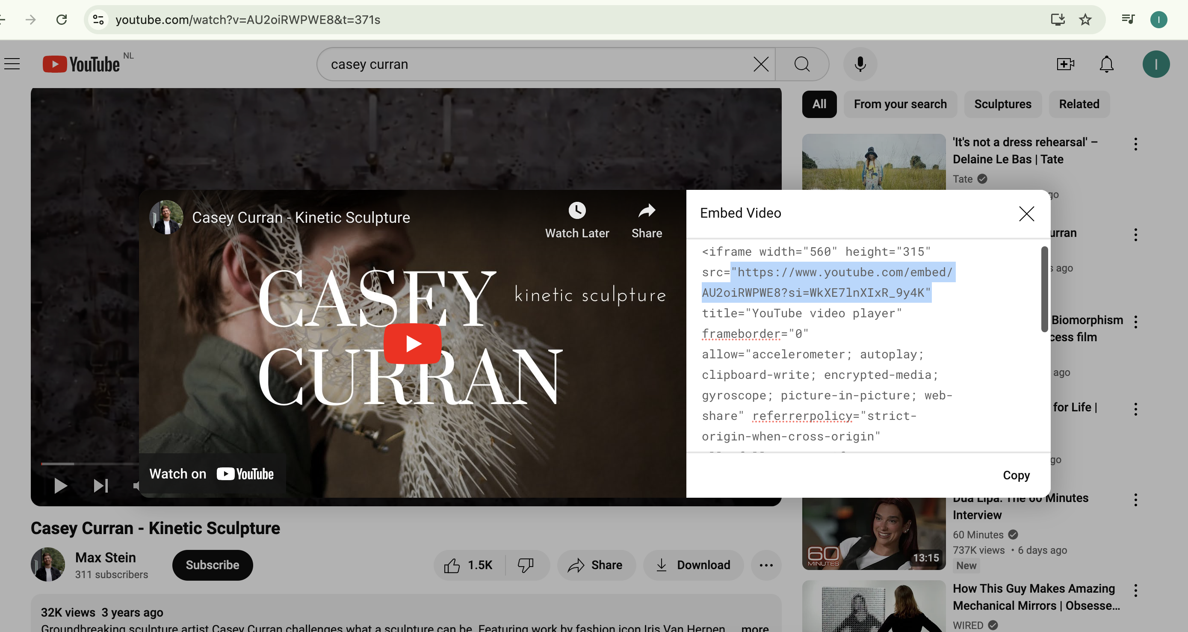The height and width of the screenshot is (632, 1188).
Task: Open YouTube account avatar menu
Action: click(1156, 64)
